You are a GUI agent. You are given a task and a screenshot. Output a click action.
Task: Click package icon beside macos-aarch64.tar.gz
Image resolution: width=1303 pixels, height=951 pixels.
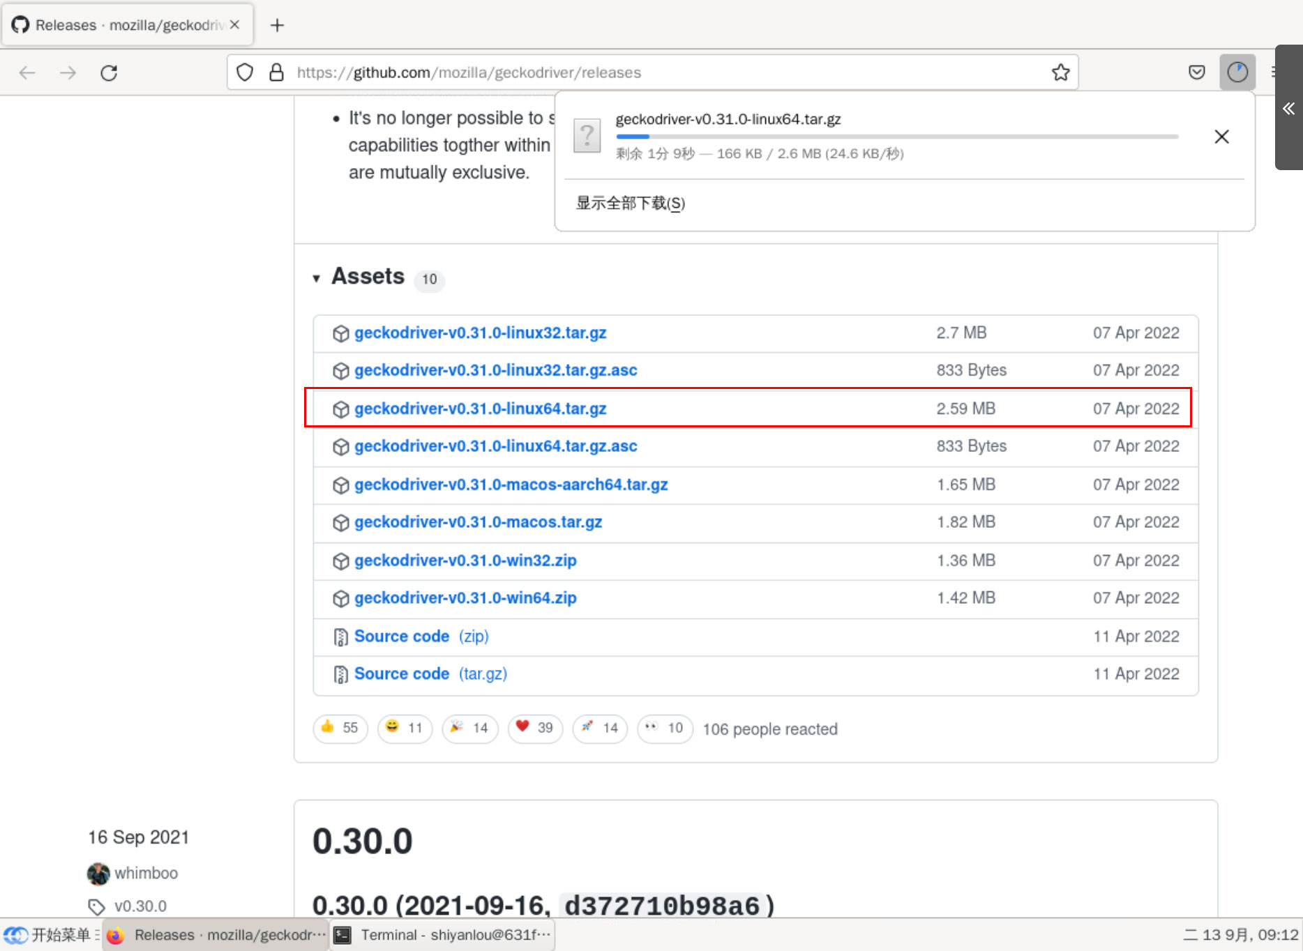340,485
